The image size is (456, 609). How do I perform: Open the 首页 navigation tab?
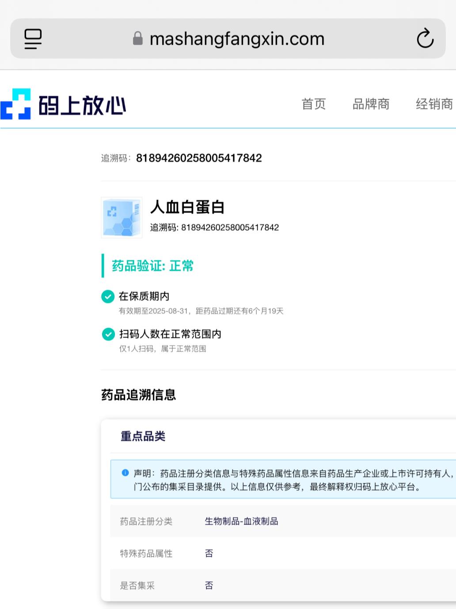(x=313, y=104)
